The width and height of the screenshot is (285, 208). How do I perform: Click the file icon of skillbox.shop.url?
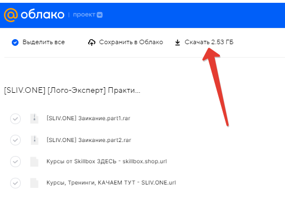(x=34, y=162)
